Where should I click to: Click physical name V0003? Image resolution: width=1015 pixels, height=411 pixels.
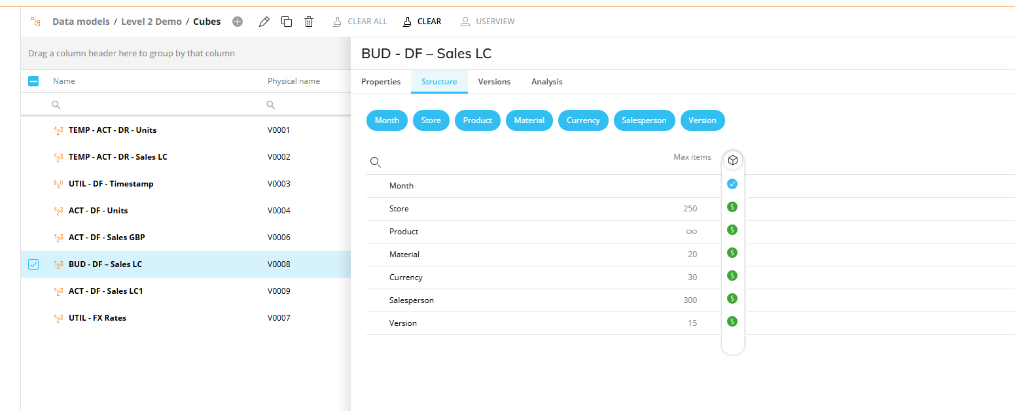pos(279,184)
